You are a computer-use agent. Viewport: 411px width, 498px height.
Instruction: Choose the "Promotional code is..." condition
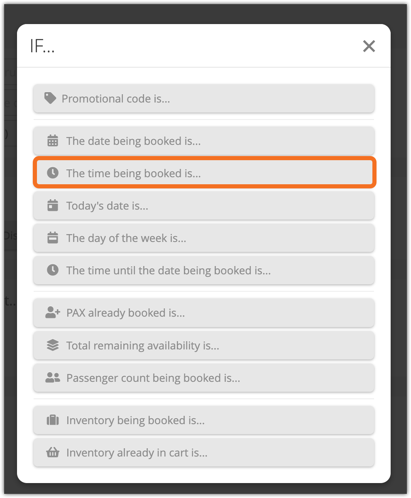203,99
